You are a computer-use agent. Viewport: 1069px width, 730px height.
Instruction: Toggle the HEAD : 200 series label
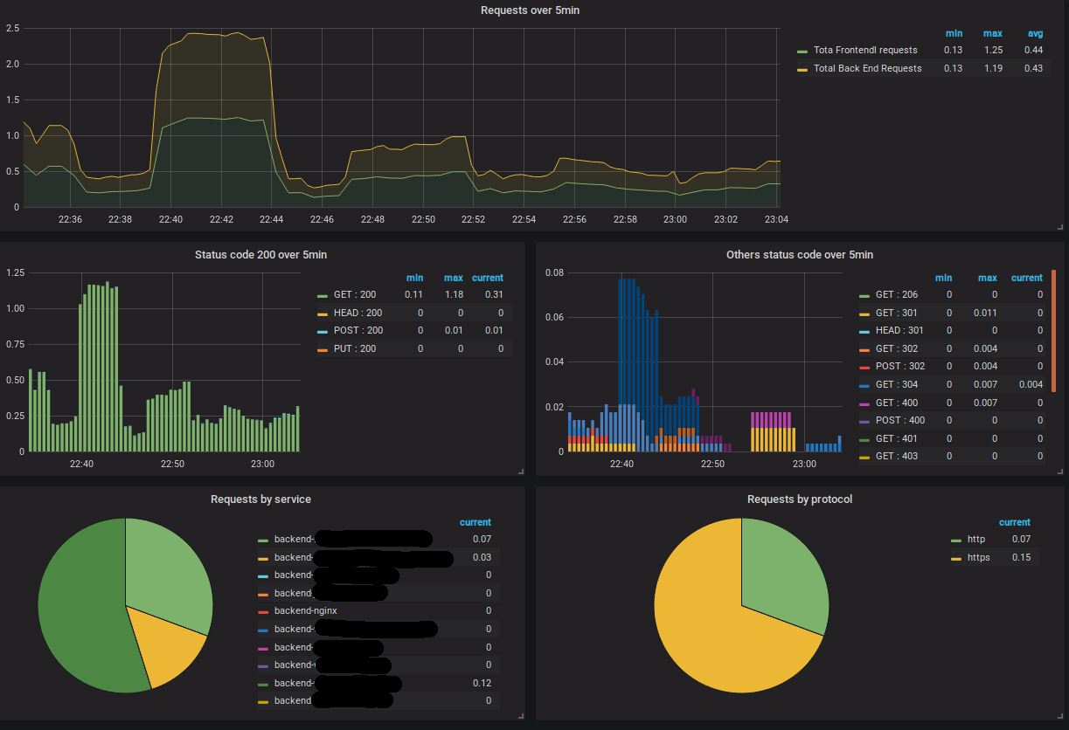(x=358, y=313)
